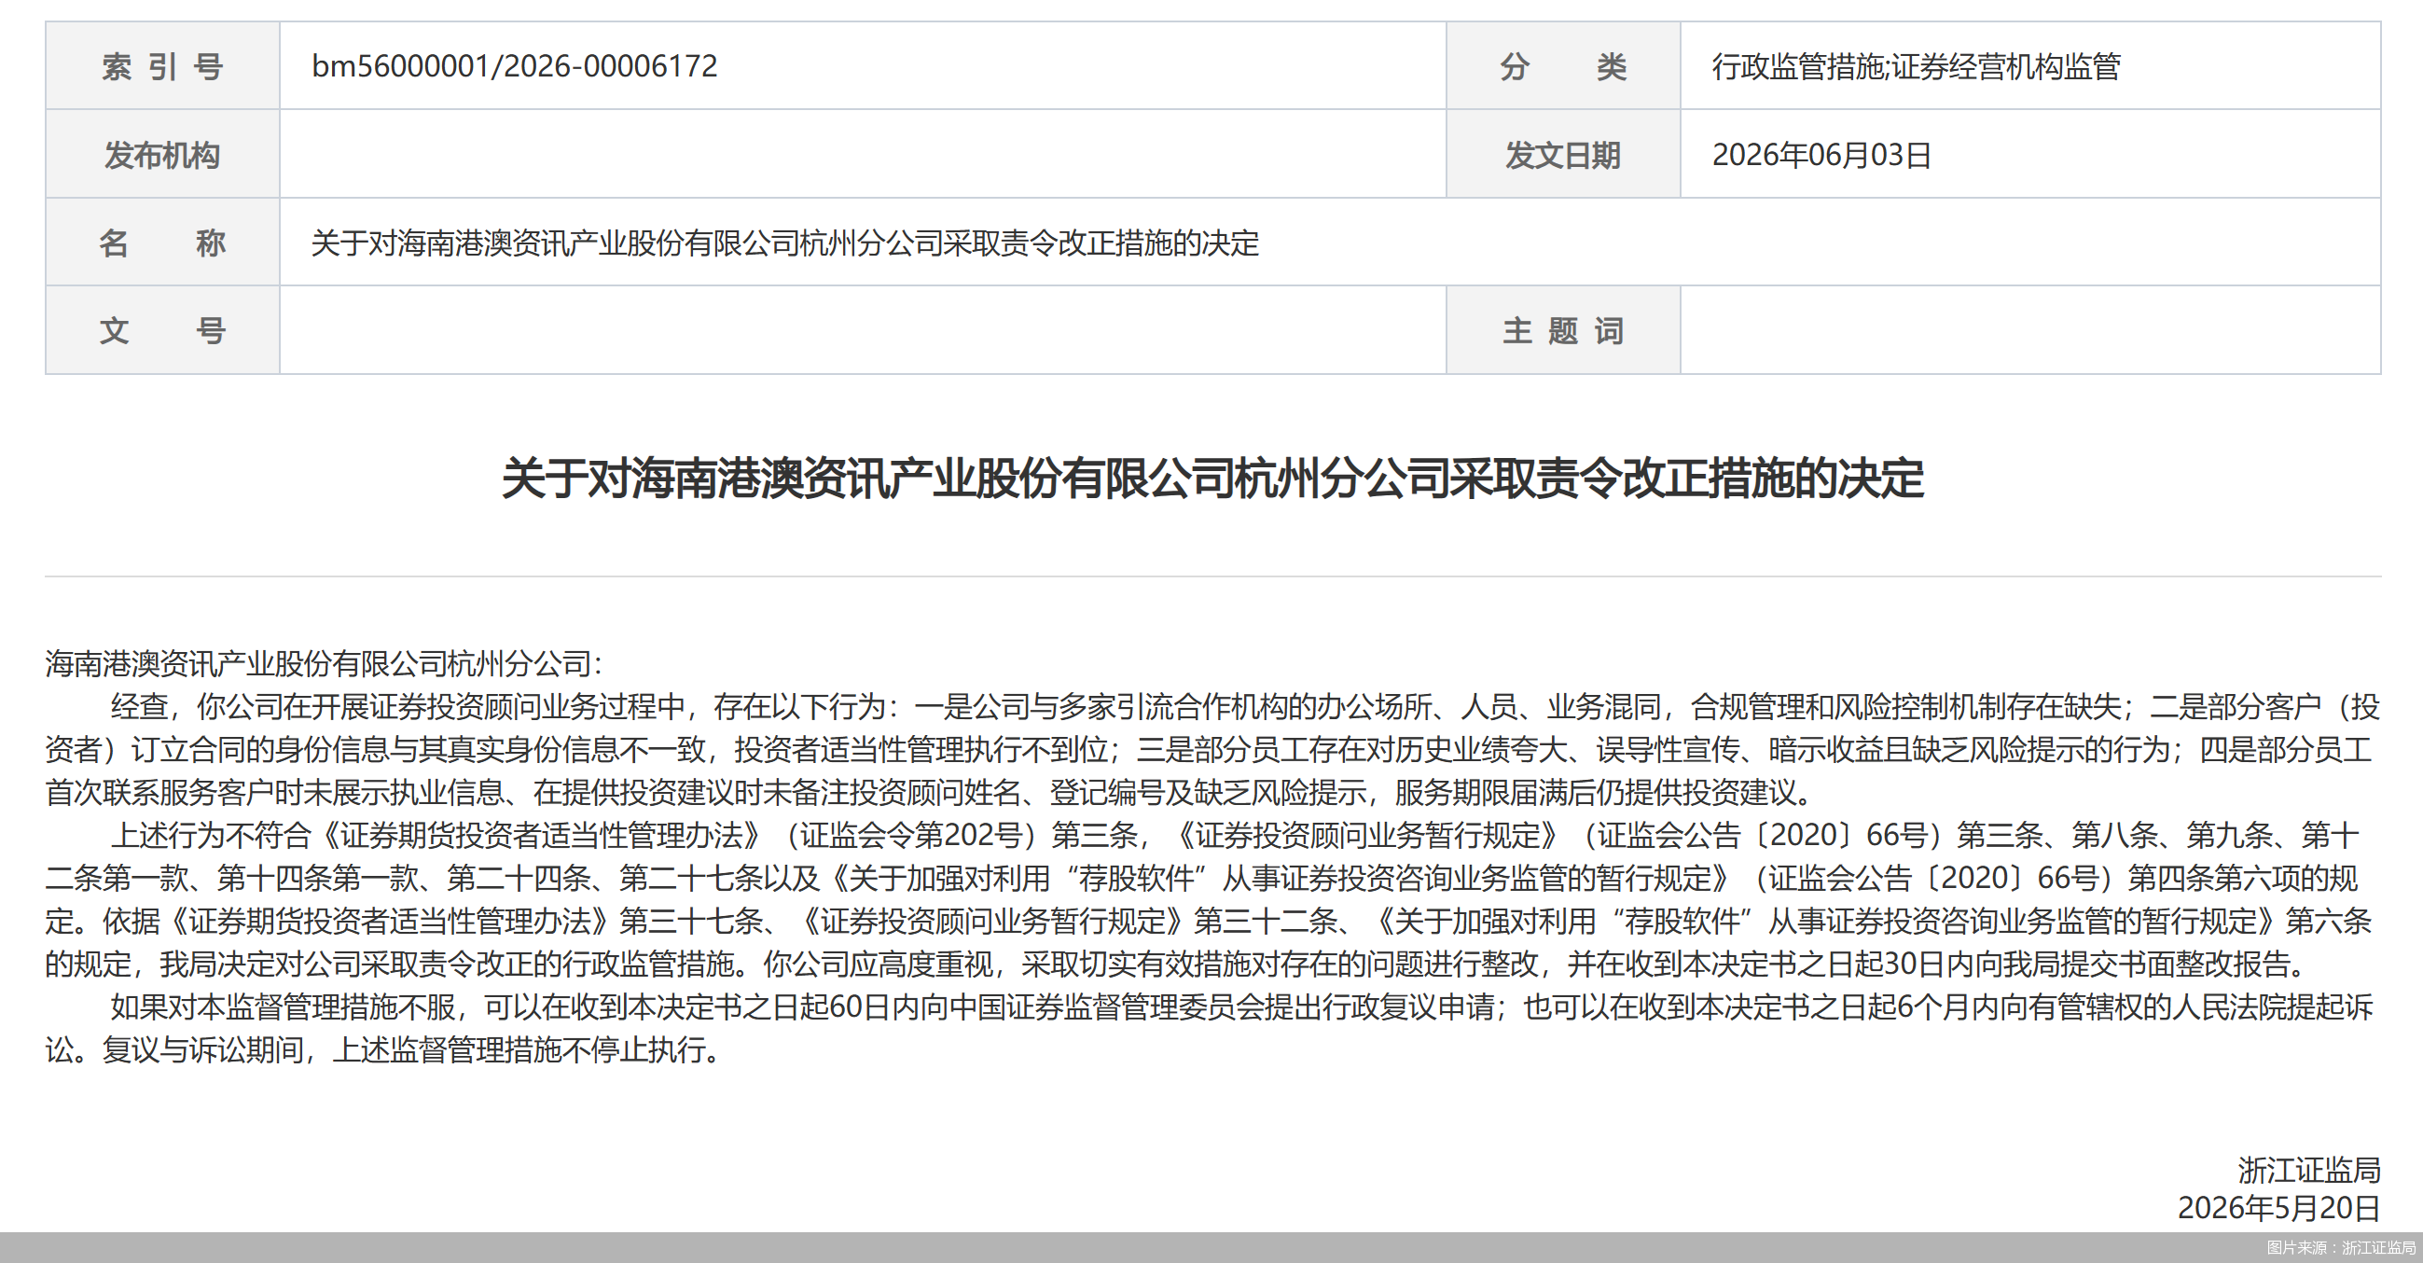Click the large bold decision headline
Viewport: 2423px width, 1263px height.
1212,478
